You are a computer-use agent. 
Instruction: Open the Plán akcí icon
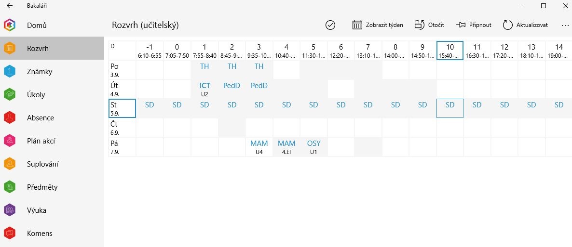(10, 141)
